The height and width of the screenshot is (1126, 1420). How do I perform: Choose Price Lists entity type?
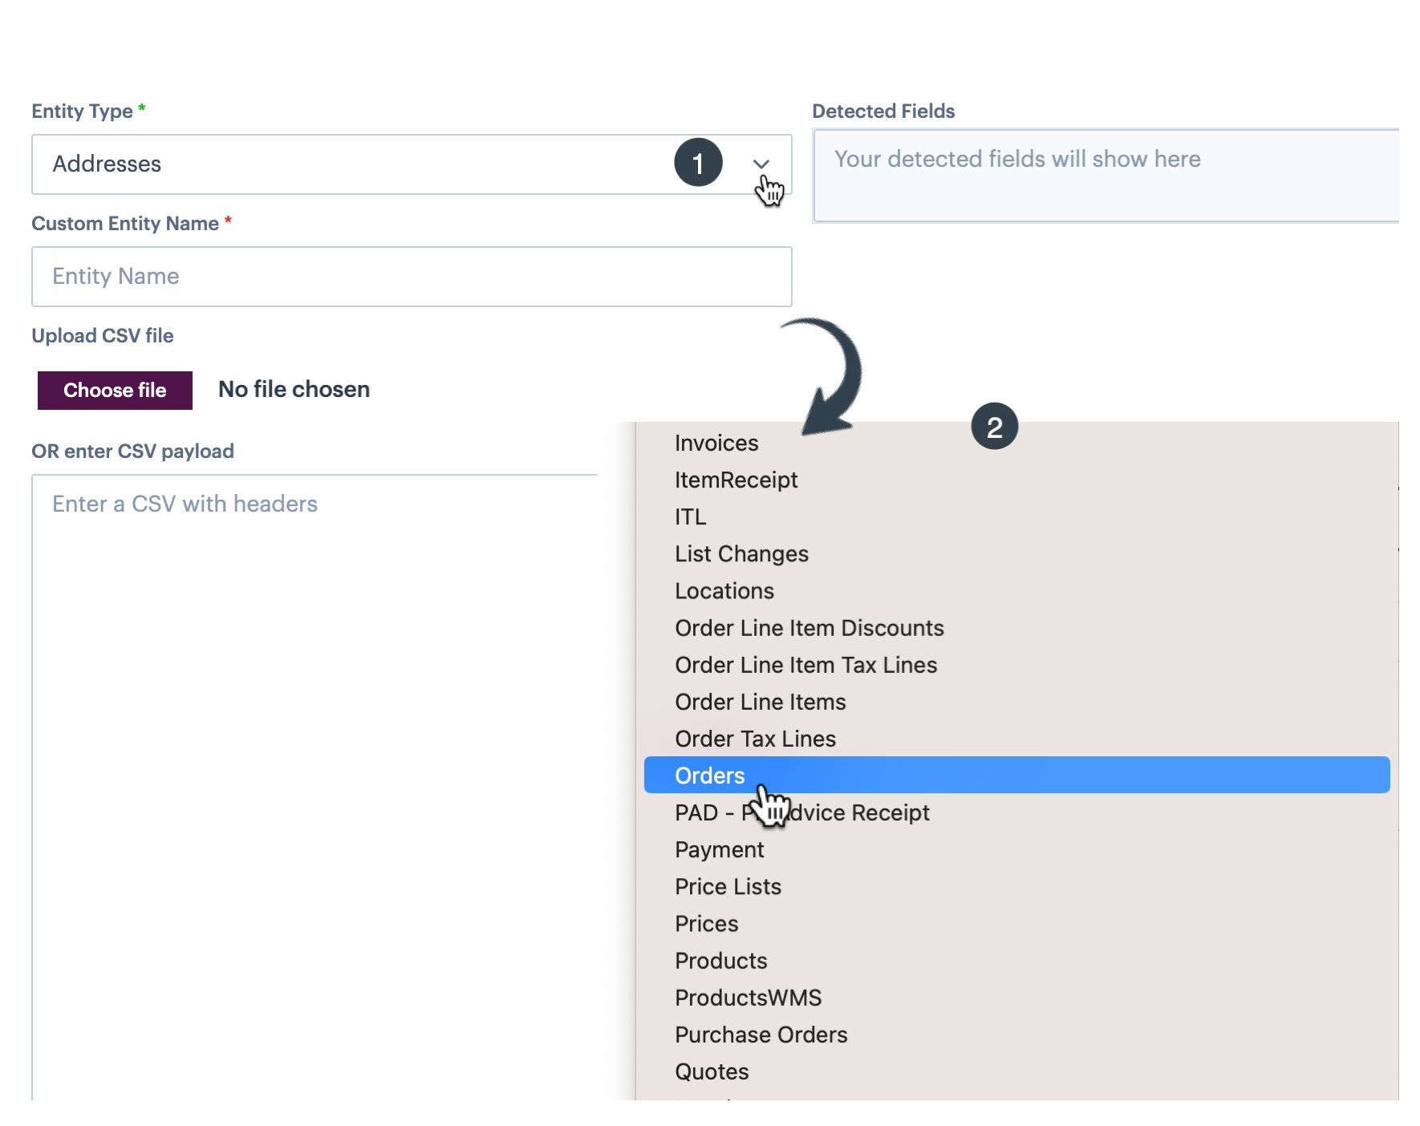(728, 886)
